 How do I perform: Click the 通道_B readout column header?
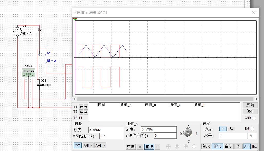pos(150,105)
